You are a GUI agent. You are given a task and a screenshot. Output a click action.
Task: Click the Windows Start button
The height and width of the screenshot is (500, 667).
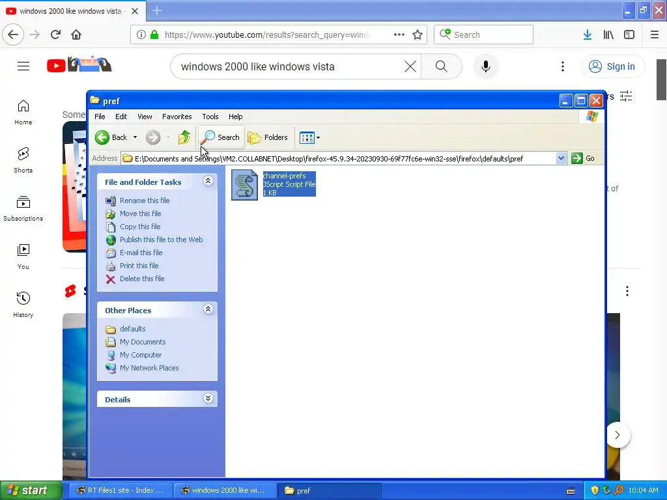(x=30, y=491)
